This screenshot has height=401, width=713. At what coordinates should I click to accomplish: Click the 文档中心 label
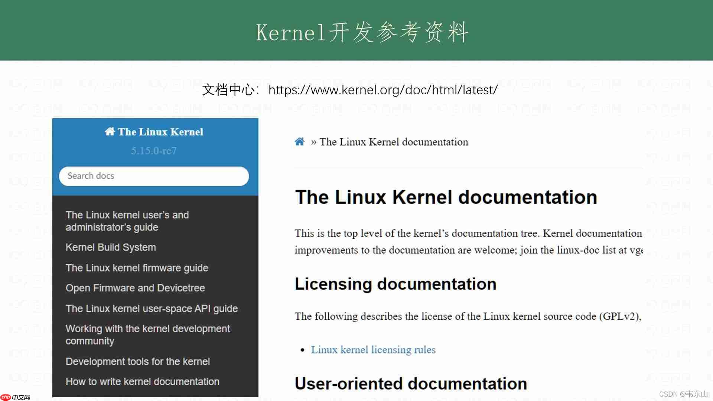click(x=228, y=90)
